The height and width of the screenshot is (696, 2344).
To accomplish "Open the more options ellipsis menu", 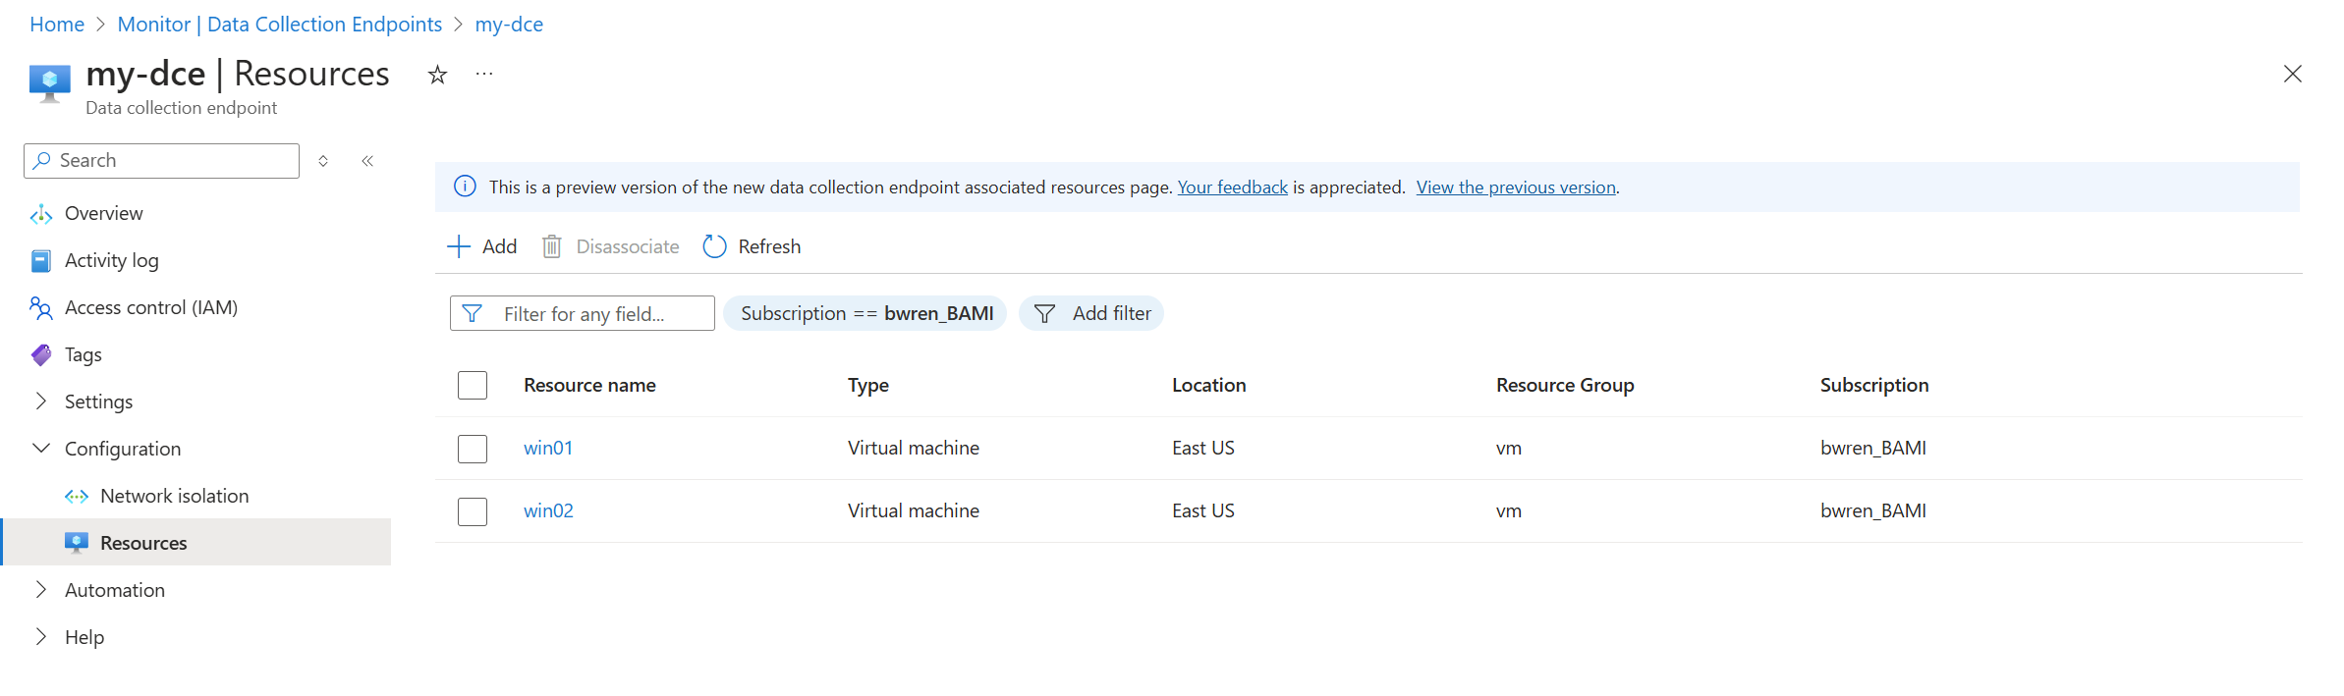I will pyautogui.click(x=484, y=75).
